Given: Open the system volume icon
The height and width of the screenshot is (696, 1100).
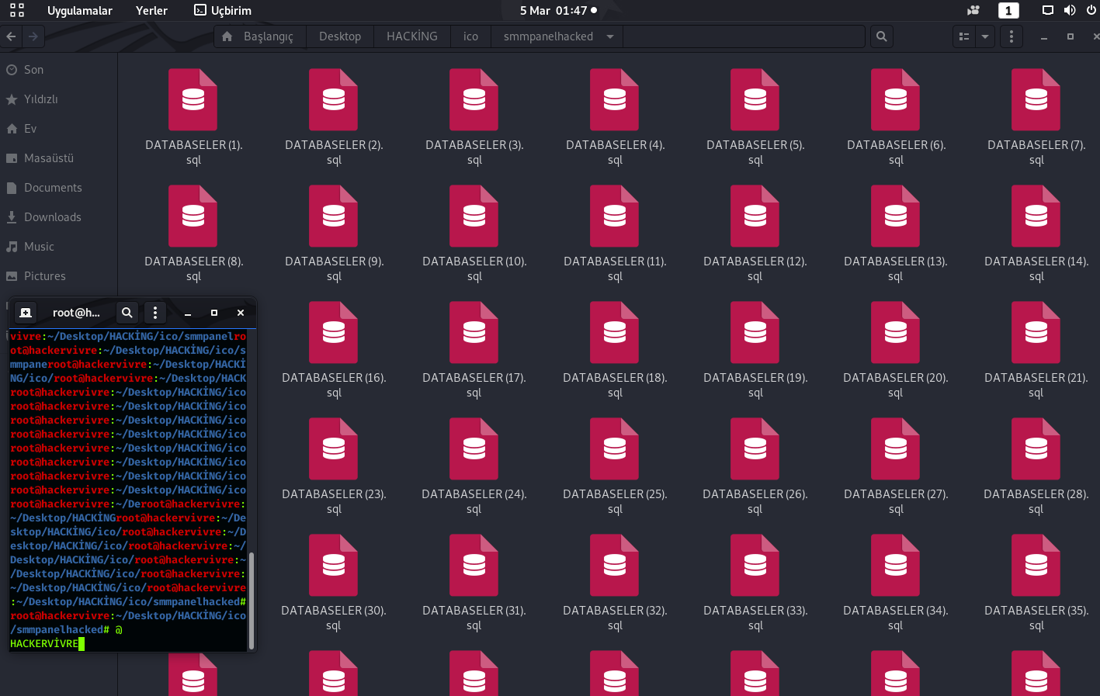Looking at the screenshot, I should [x=1070, y=10].
